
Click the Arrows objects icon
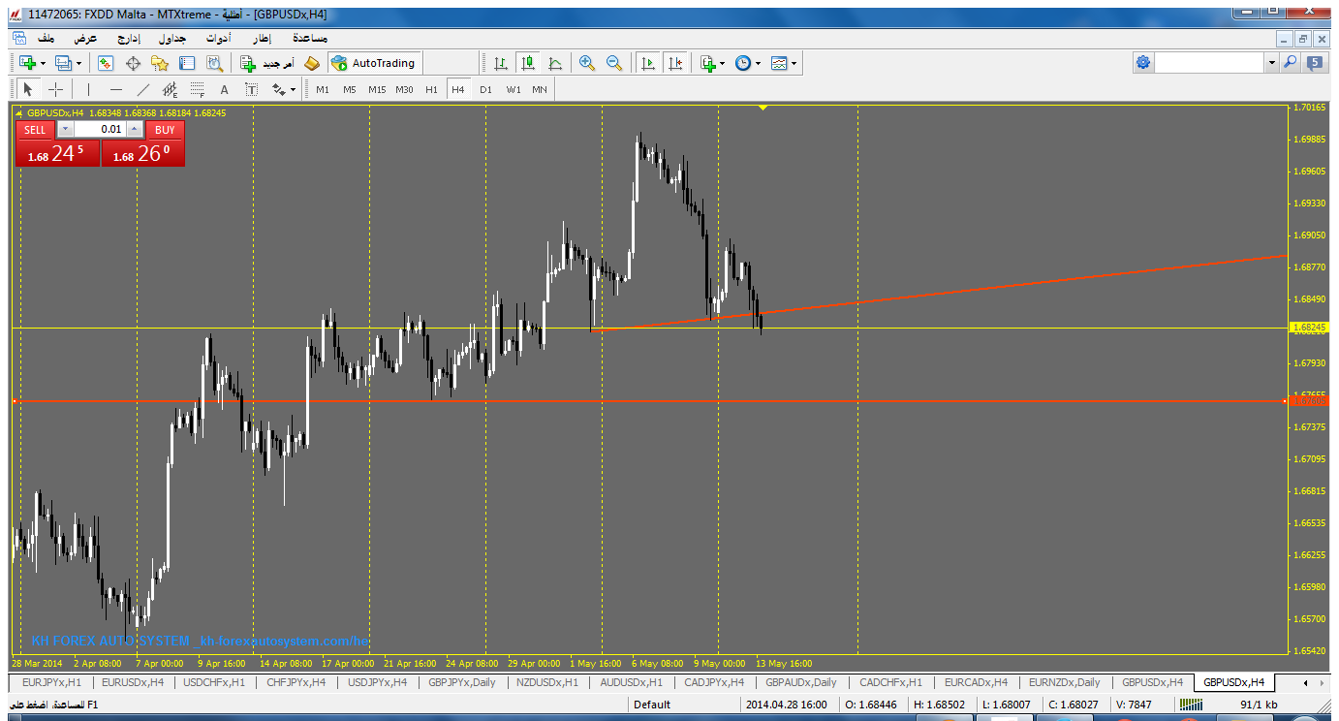(x=278, y=89)
